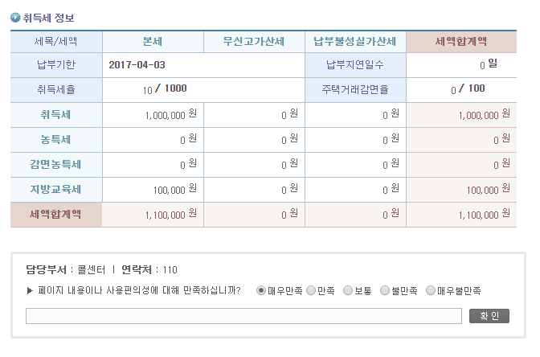
Task: Click the 0 / 100 reduction rate value
Action: click(x=468, y=89)
